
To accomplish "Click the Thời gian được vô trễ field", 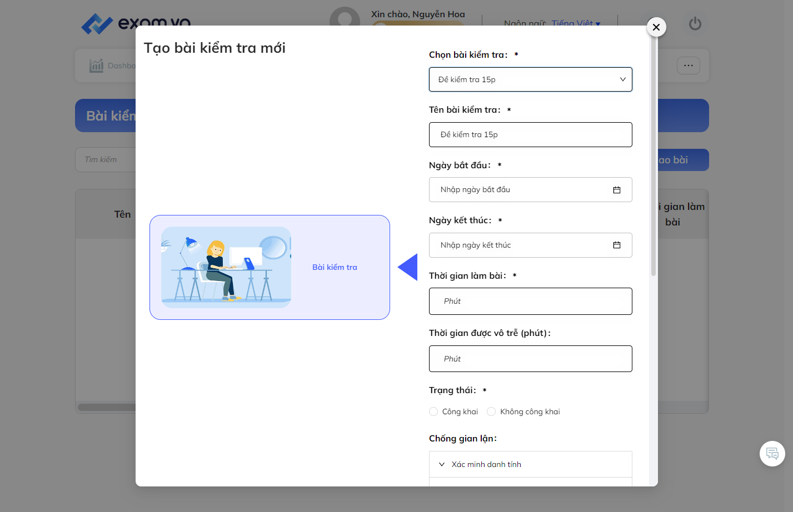I will [531, 359].
